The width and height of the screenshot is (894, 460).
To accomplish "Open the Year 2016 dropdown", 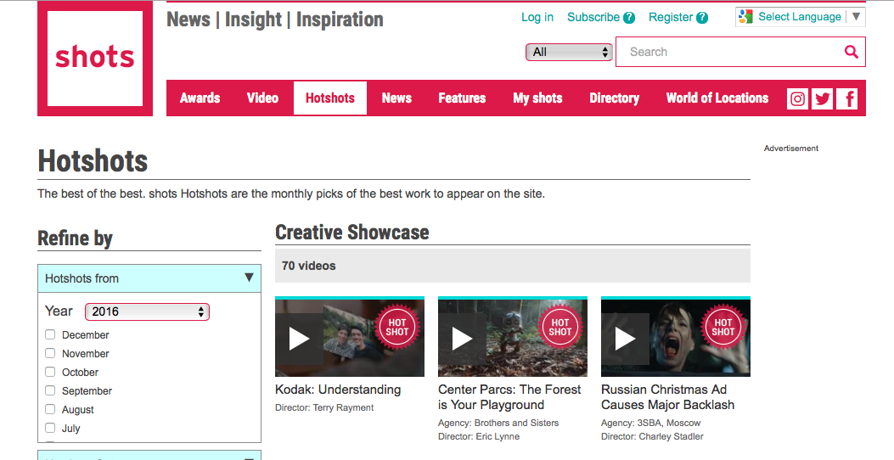I will (147, 311).
